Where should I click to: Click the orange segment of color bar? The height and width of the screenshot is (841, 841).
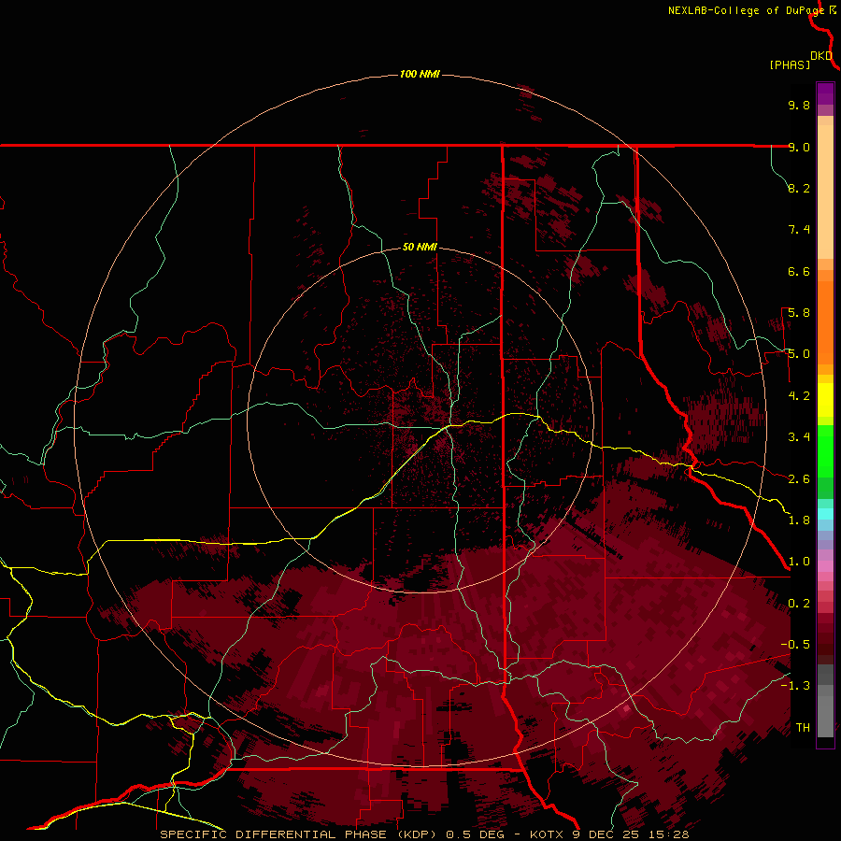point(825,322)
